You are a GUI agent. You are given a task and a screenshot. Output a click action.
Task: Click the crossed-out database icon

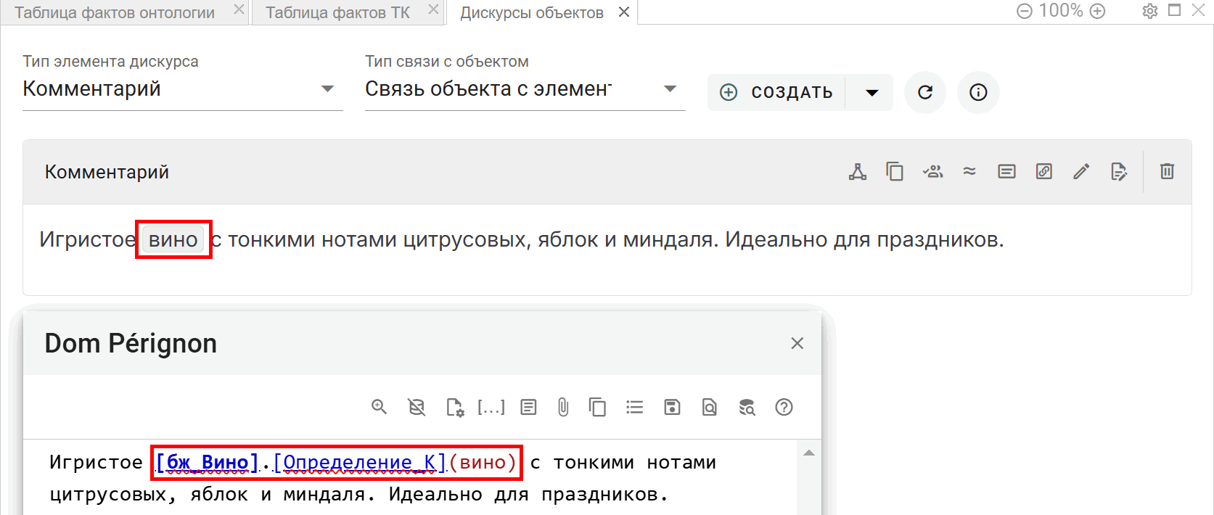(x=417, y=407)
